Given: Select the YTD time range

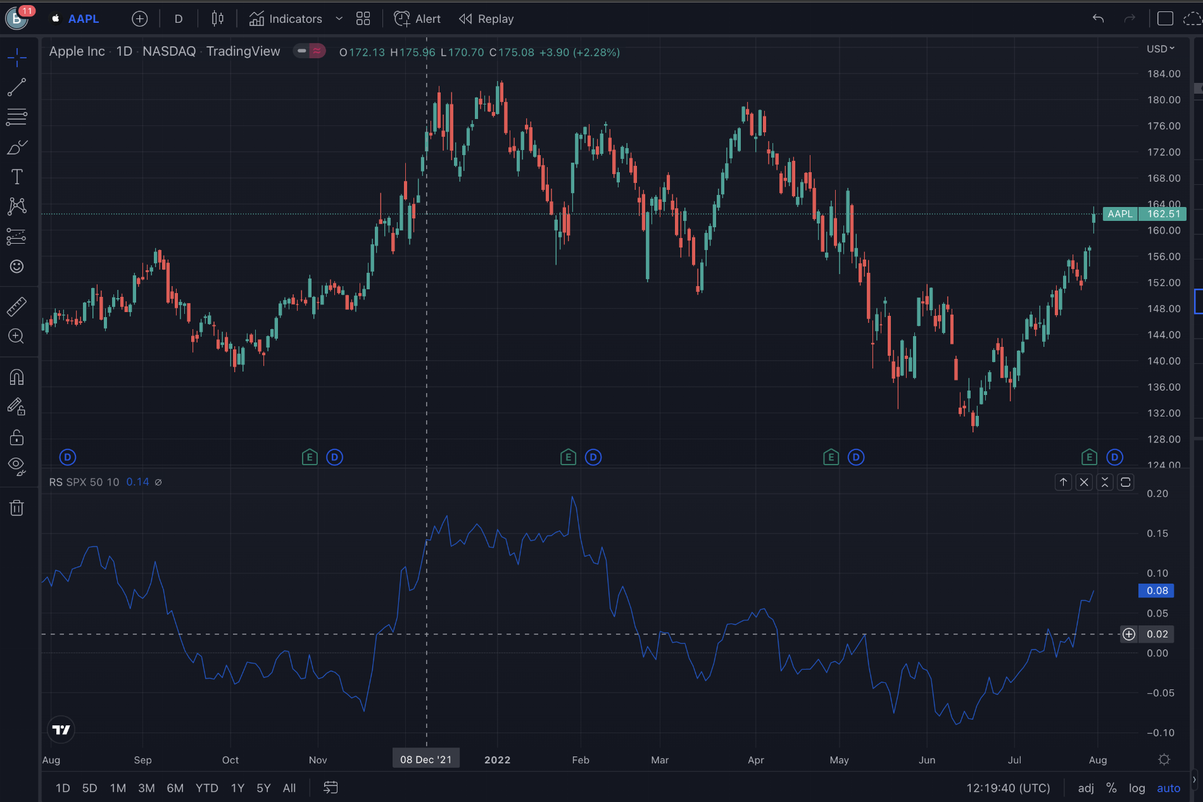Looking at the screenshot, I should click(x=206, y=788).
